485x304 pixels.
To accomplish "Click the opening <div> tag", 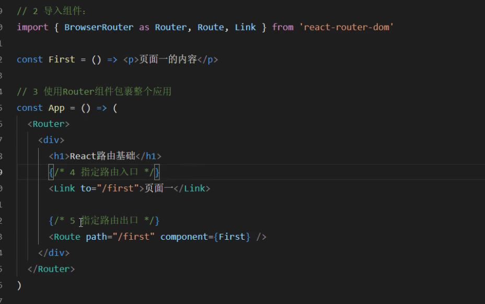I will [x=51, y=140].
